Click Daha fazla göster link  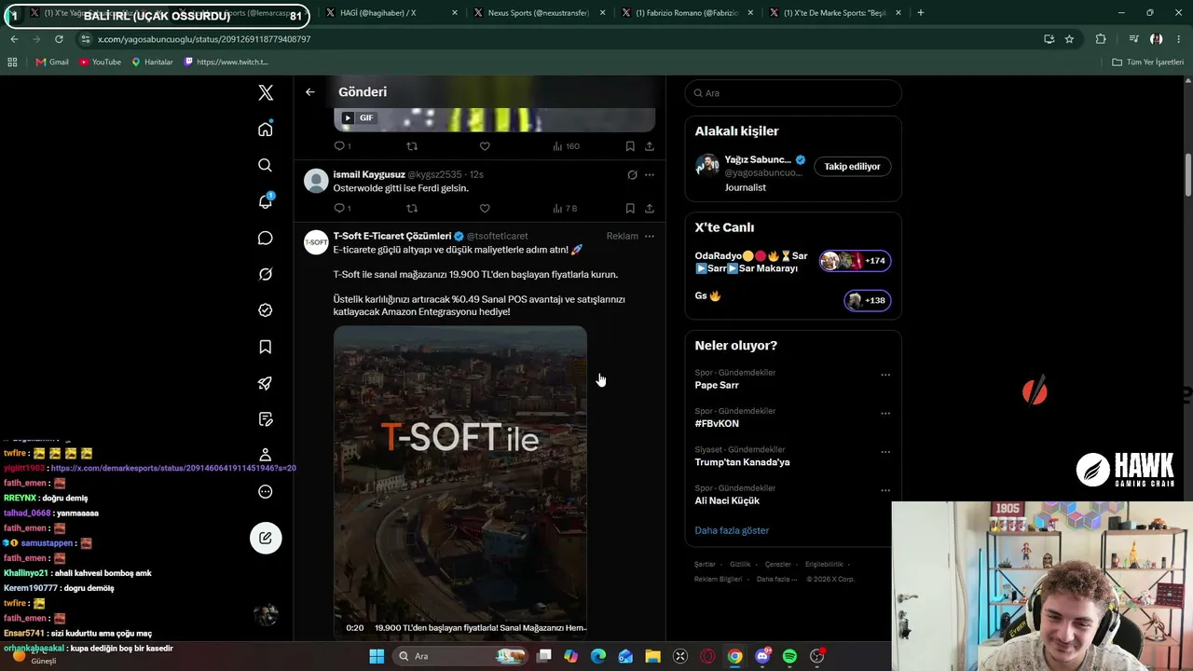pyautogui.click(x=732, y=530)
